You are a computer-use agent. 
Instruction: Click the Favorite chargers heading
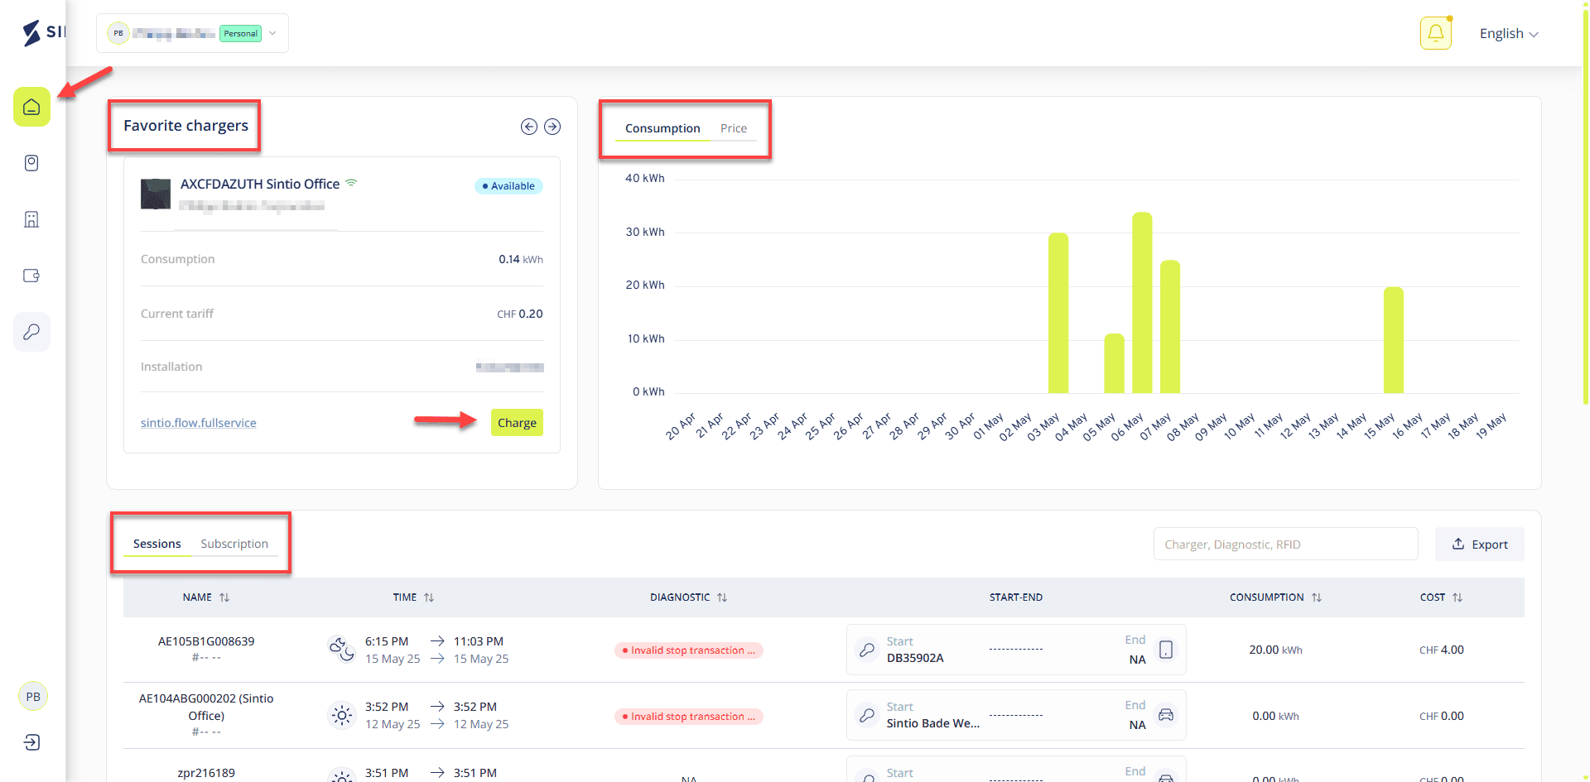(185, 126)
